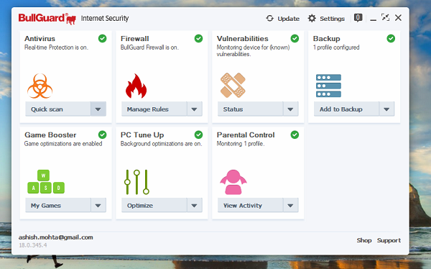Click the Firewall section title
The height and width of the screenshot is (269, 431).
pos(135,39)
